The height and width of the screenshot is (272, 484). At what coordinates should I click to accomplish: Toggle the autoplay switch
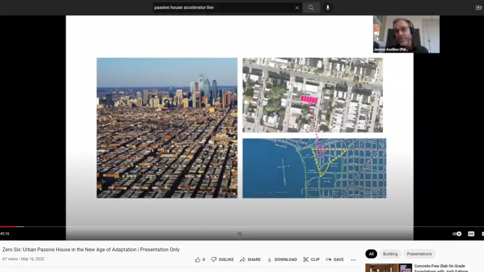click(x=457, y=234)
